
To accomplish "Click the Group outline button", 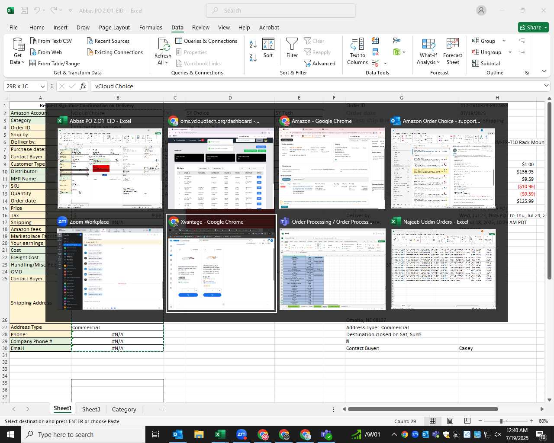I will click(484, 41).
